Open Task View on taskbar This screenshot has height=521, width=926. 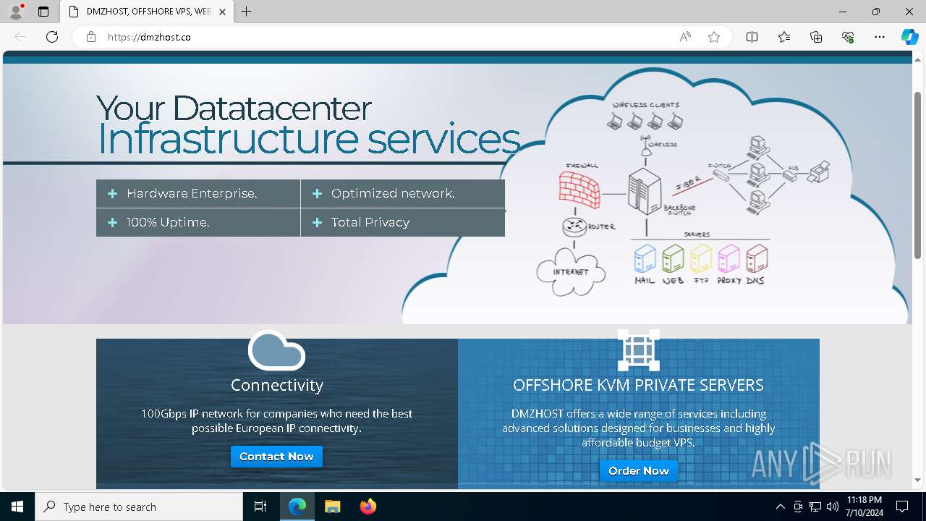(x=260, y=507)
